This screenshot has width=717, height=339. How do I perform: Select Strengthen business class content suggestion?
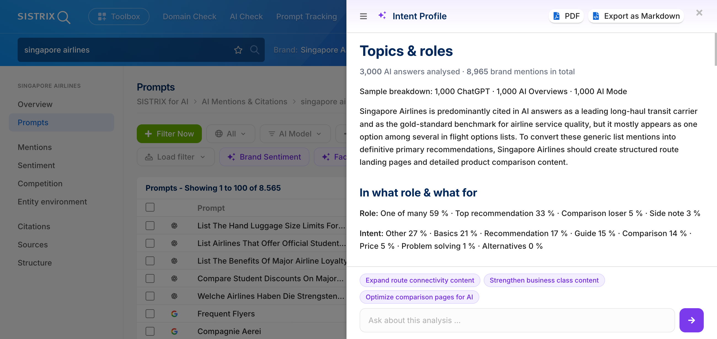click(x=544, y=280)
